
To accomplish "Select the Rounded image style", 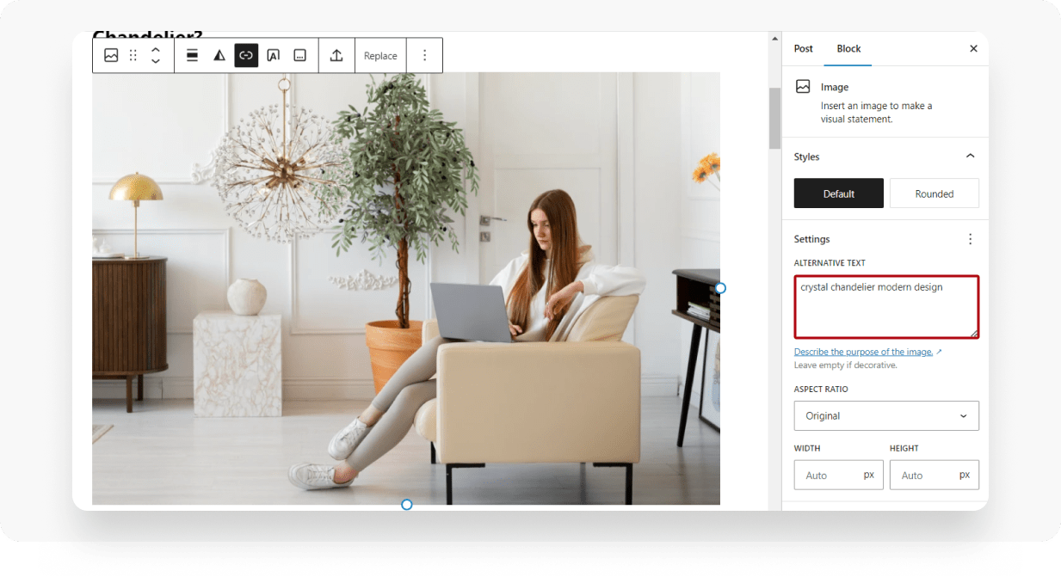I will click(x=934, y=193).
